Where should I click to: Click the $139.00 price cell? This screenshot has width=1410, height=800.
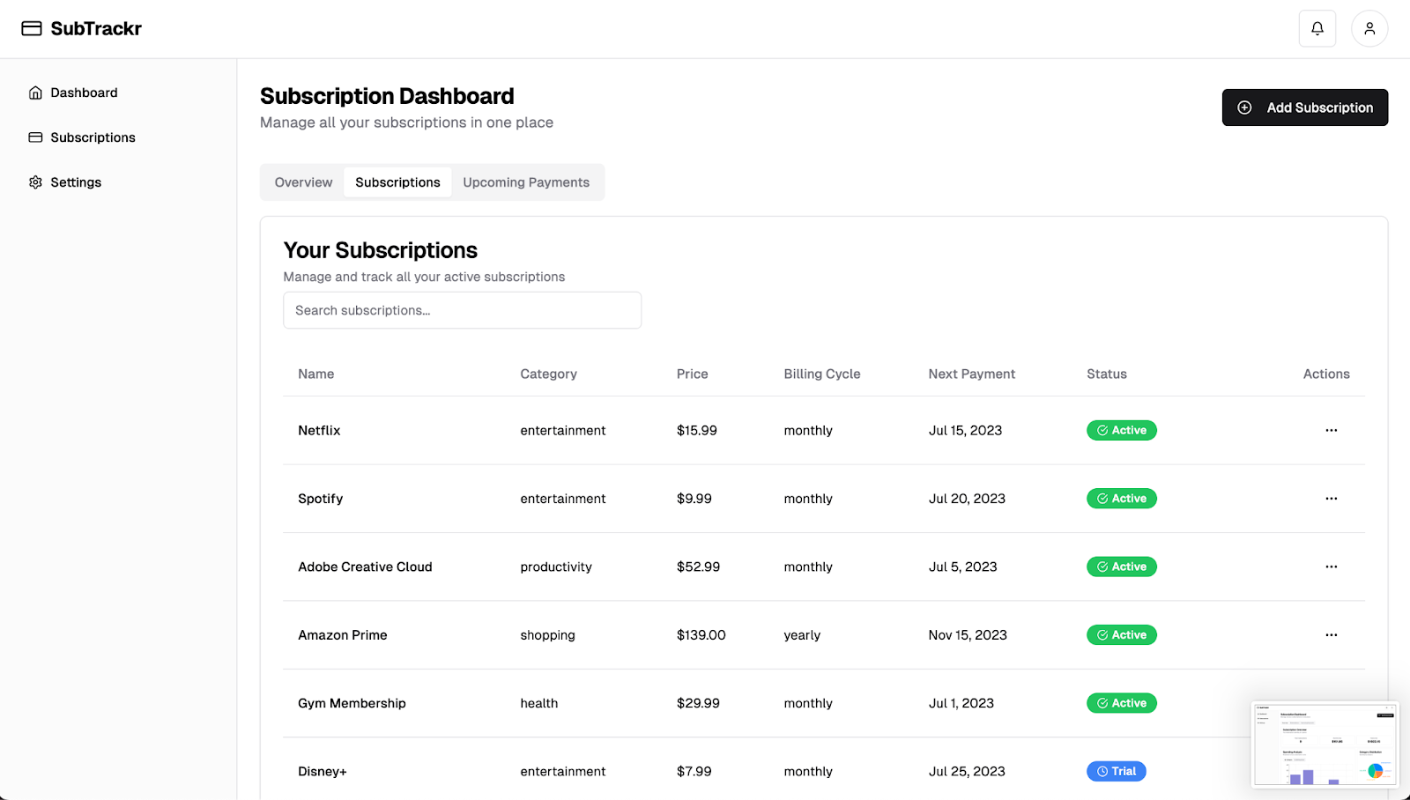click(701, 635)
